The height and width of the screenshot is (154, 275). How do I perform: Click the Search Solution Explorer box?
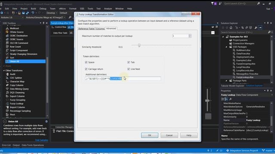click(244, 33)
